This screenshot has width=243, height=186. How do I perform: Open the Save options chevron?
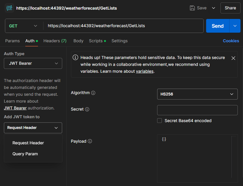point(214,8)
